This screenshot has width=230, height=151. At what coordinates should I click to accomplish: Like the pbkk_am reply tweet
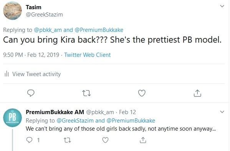tap(105, 140)
